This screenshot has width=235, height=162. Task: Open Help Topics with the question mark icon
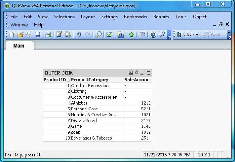153,35
